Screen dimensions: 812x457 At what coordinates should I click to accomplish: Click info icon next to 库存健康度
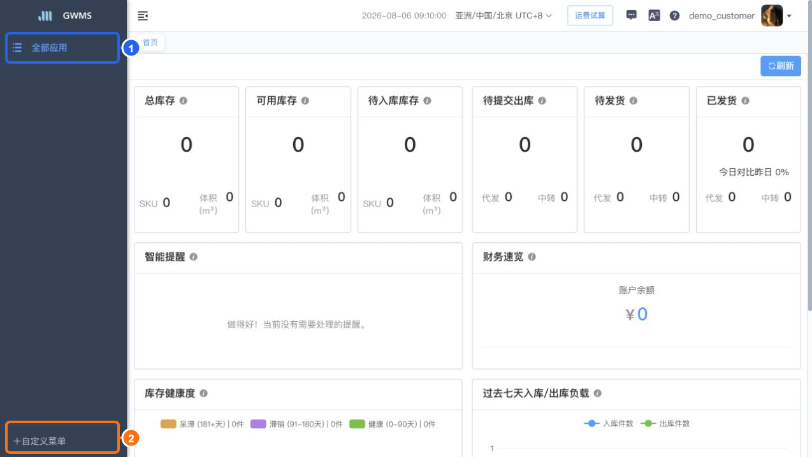(203, 394)
